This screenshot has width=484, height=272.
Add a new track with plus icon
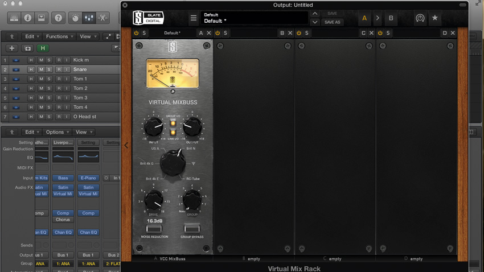tap(12, 48)
